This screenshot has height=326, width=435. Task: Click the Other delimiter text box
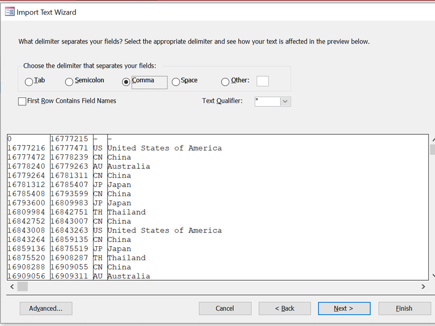coord(263,81)
